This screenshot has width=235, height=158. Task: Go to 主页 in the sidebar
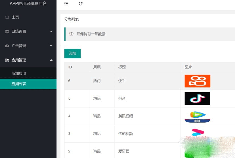pos(15,17)
